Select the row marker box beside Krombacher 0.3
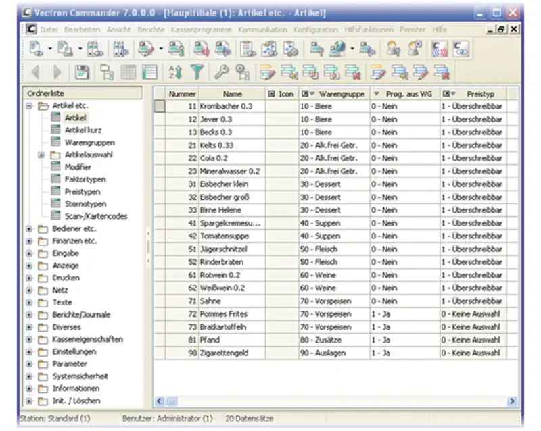The height and width of the screenshot is (431, 541). (x=160, y=106)
